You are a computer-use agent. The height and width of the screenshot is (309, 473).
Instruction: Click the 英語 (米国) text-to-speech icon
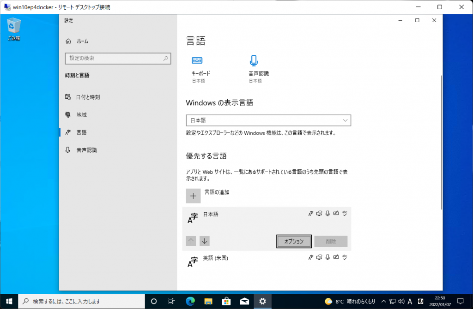pos(319,257)
